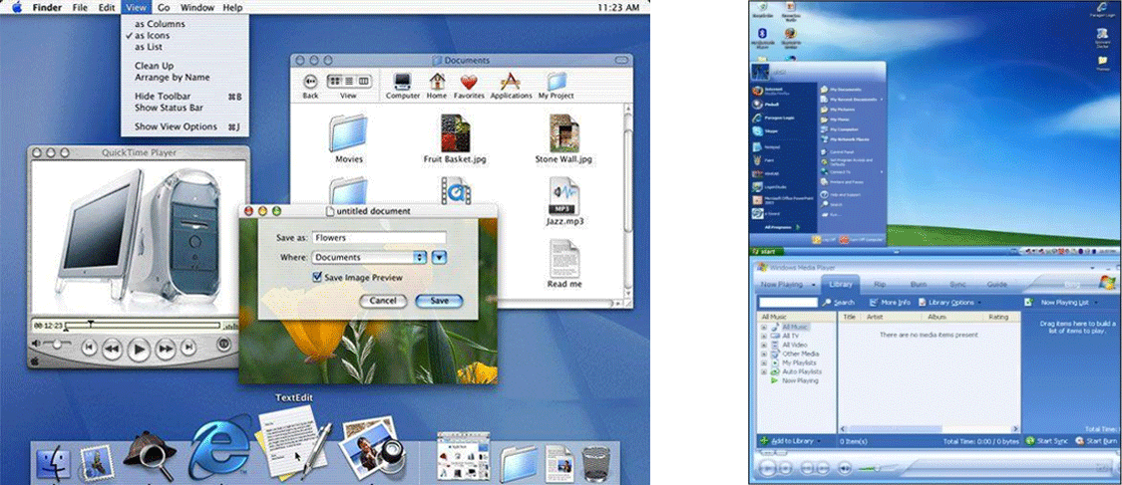
Task: Open the Trash in the Dock
Action: click(x=595, y=463)
